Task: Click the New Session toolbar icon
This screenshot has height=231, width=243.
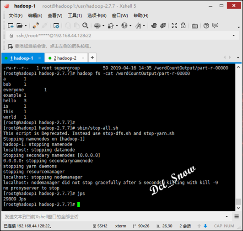Action: [x=11, y=26]
